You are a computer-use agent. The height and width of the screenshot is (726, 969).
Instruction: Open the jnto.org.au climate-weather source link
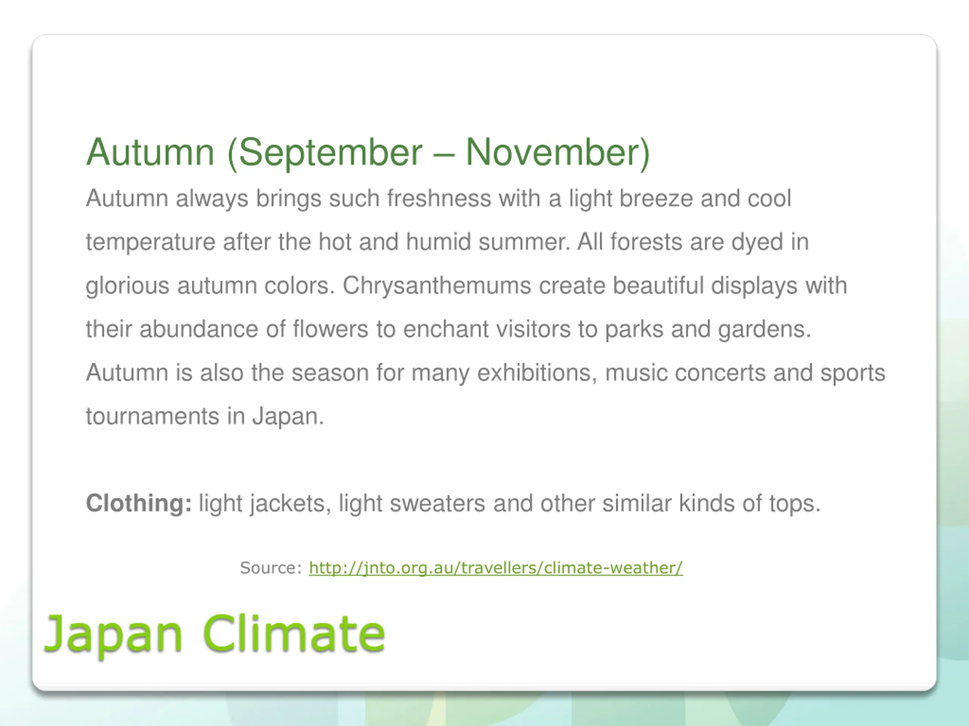(x=495, y=568)
